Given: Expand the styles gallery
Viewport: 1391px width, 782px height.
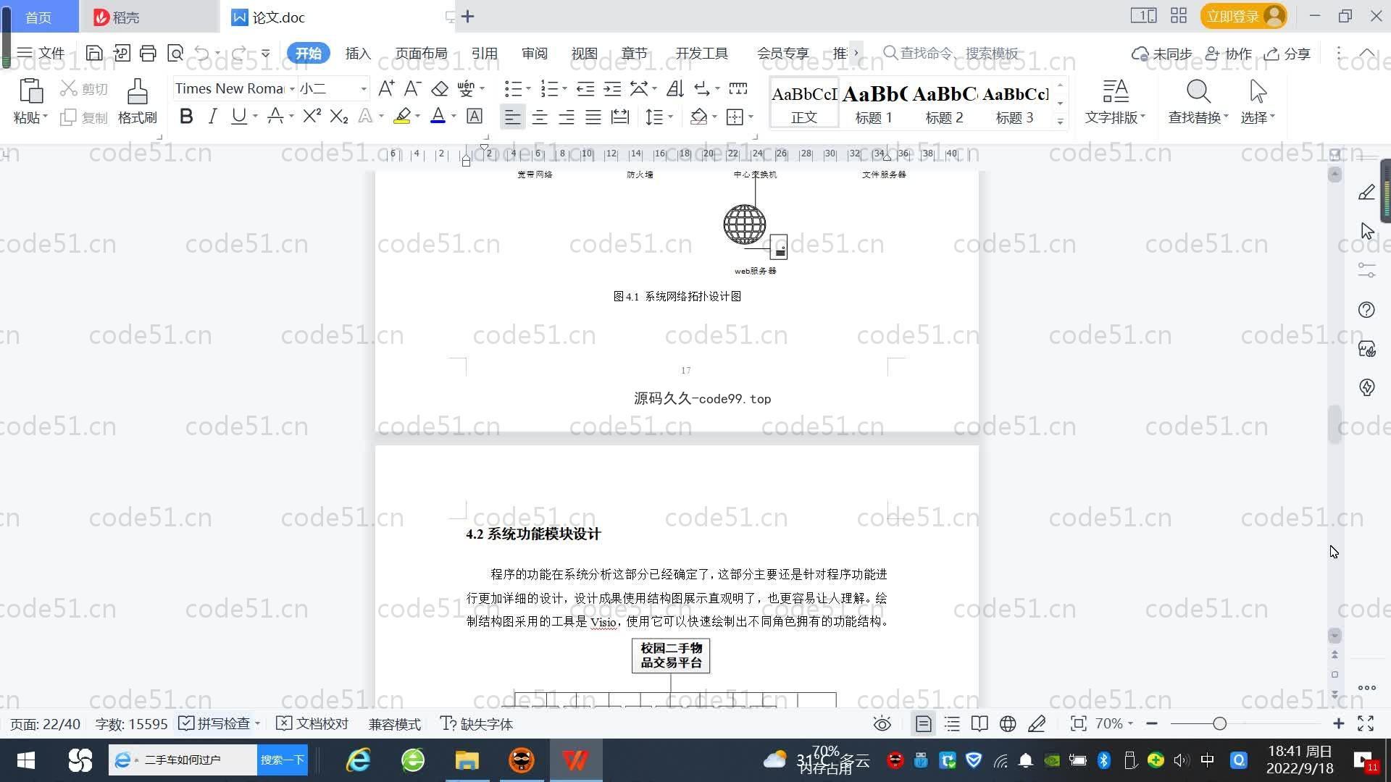Looking at the screenshot, I should tap(1060, 121).
